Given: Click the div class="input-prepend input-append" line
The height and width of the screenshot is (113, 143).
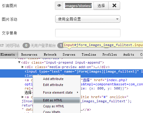Looking at the screenshot, I should click(x=63, y=62).
